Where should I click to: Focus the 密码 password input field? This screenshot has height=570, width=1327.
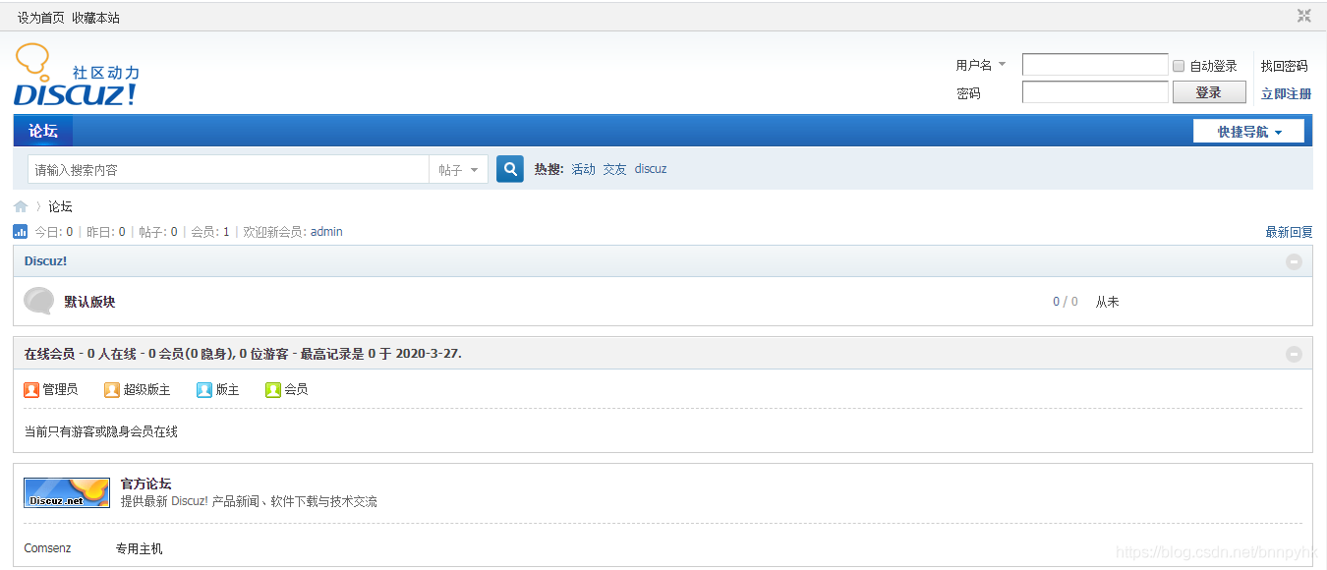tap(1095, 92)
